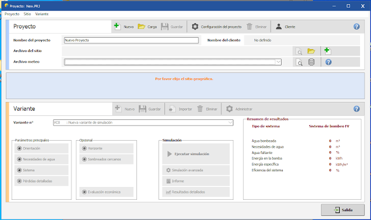The width and height of the screenshot is (371, 220).
Task: Open Configuración del proyecto gear icon
Action: pos(195,27)
